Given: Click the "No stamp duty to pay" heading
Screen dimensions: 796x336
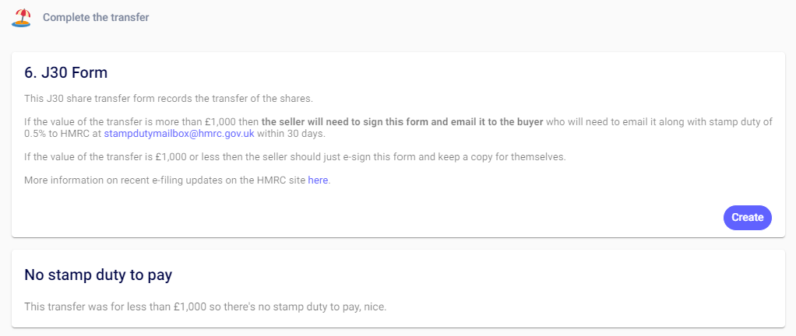Looking at the screenshot, I should pyautogui.click(x=98, y=275).
